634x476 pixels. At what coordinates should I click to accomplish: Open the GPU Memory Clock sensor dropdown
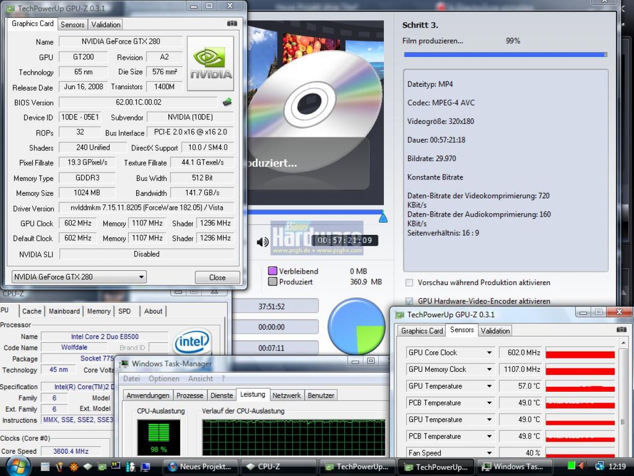click(x=489, y=369)
